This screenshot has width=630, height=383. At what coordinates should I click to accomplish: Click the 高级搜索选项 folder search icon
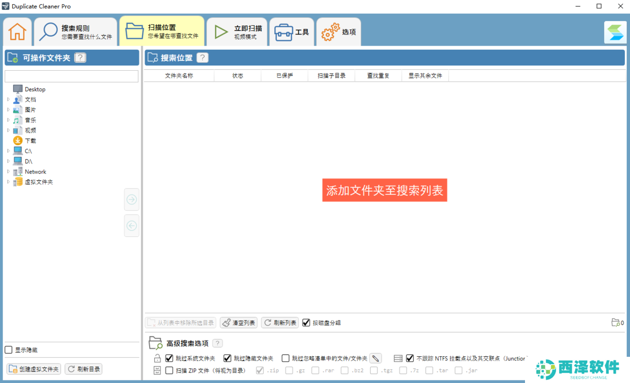coord(155,343)
